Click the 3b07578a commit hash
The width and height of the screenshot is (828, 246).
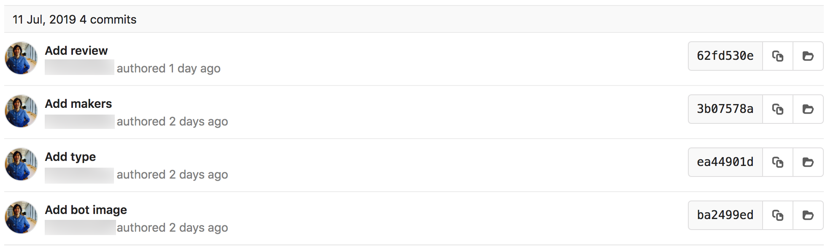tap(725, 109)
